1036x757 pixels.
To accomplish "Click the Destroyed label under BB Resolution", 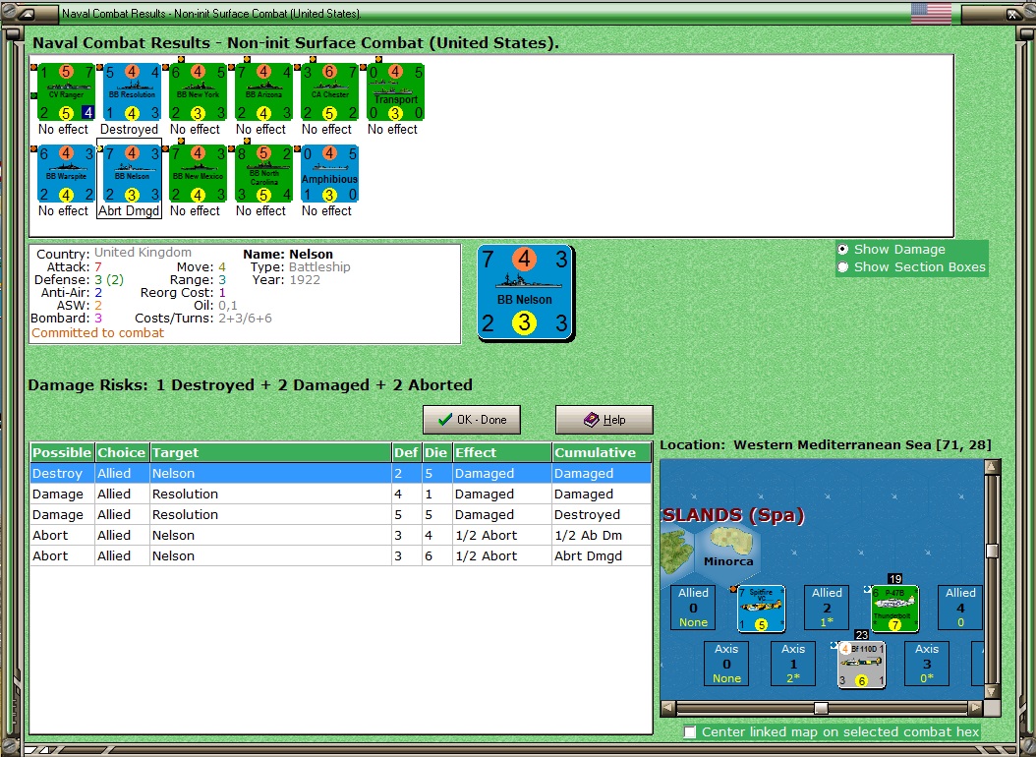I will [x=129, y=129].
